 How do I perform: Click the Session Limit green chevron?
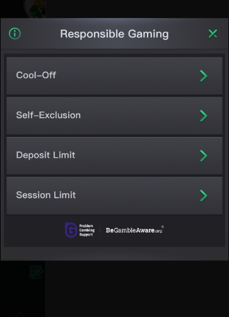[204, 196]
